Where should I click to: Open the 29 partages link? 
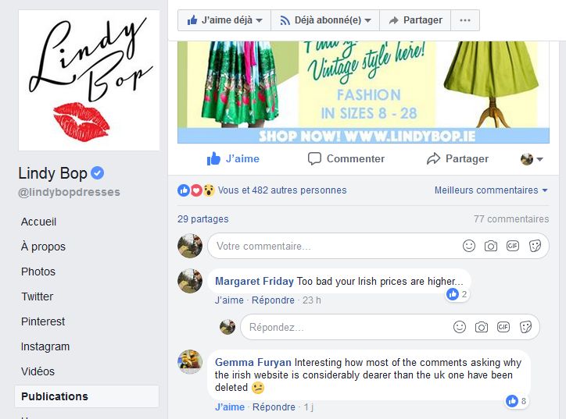coord(202,219)
